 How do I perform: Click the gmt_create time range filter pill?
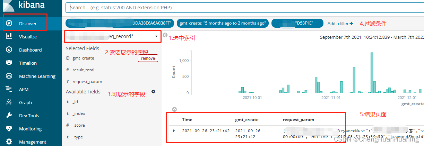pyautogui.click(x=223, y=23)
